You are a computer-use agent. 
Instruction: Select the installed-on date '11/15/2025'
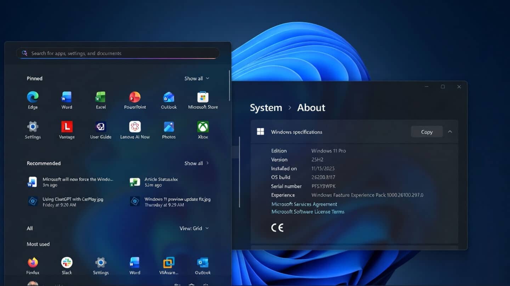[323, 169]
